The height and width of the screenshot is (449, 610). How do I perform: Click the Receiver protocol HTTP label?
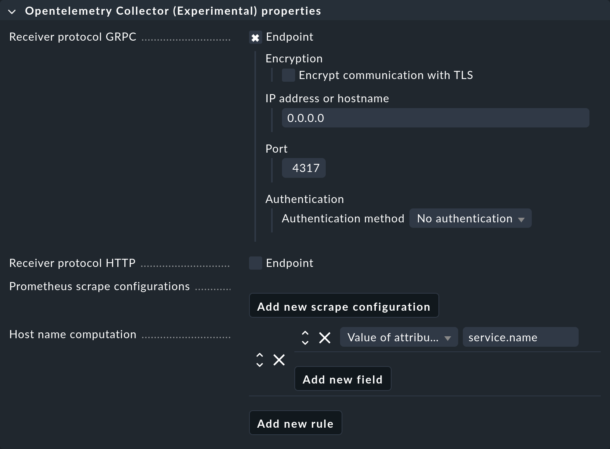tap(72, 263)
